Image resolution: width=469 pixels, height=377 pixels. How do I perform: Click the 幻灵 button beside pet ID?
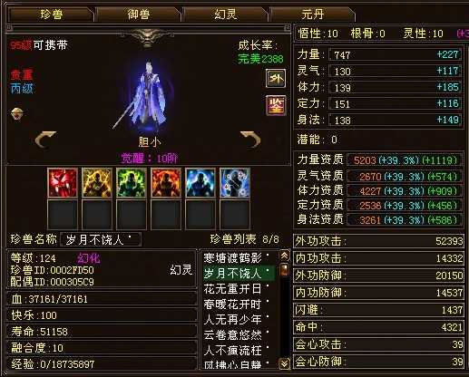[x=181, y=270]
